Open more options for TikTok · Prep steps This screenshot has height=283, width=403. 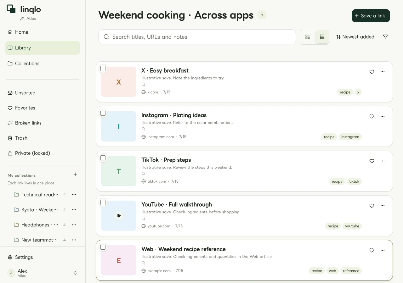[383, 161]
